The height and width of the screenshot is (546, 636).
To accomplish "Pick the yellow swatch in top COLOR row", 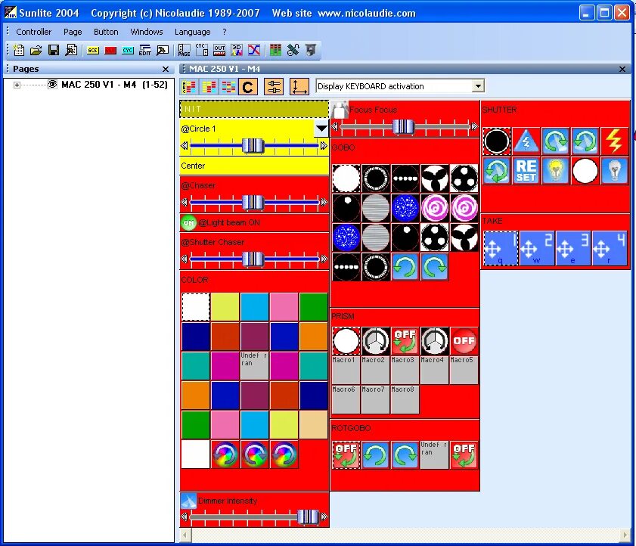I will click(x=225, y=307).
